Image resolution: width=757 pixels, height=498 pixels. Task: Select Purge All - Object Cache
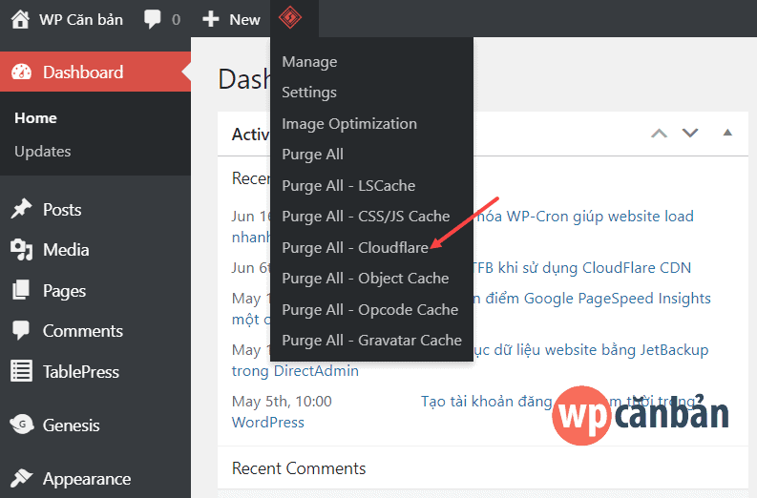point(365,279)
